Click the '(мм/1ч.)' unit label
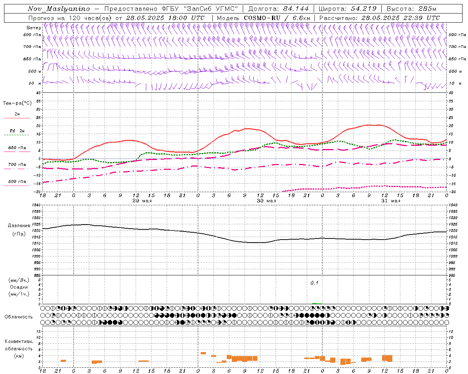This screenshot has width=468, height=374. tap(19, 294)
